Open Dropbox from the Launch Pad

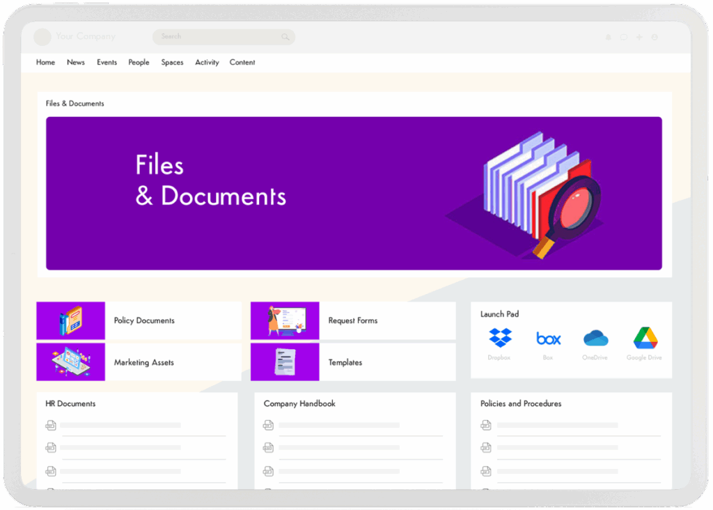499,337
